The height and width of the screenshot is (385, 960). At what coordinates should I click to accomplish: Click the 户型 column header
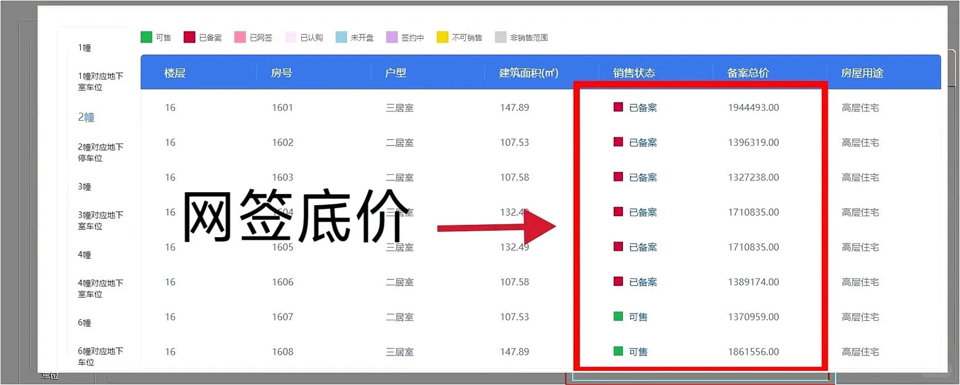pos(396,73)
